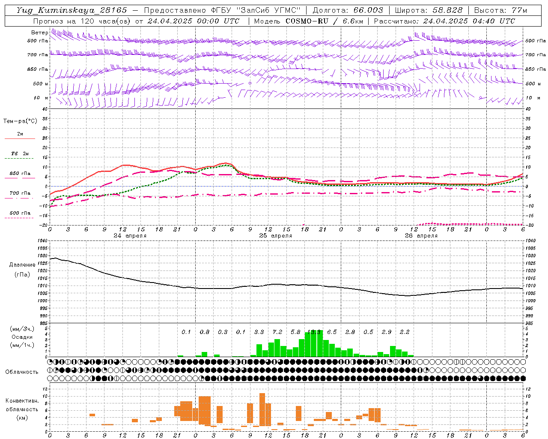Select the Прогноз на 120 часа(ов) text
548x439 pixels.
point(82,21)
